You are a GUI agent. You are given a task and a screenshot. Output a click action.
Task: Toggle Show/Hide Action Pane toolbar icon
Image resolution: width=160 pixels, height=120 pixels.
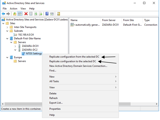coord(52,14)
